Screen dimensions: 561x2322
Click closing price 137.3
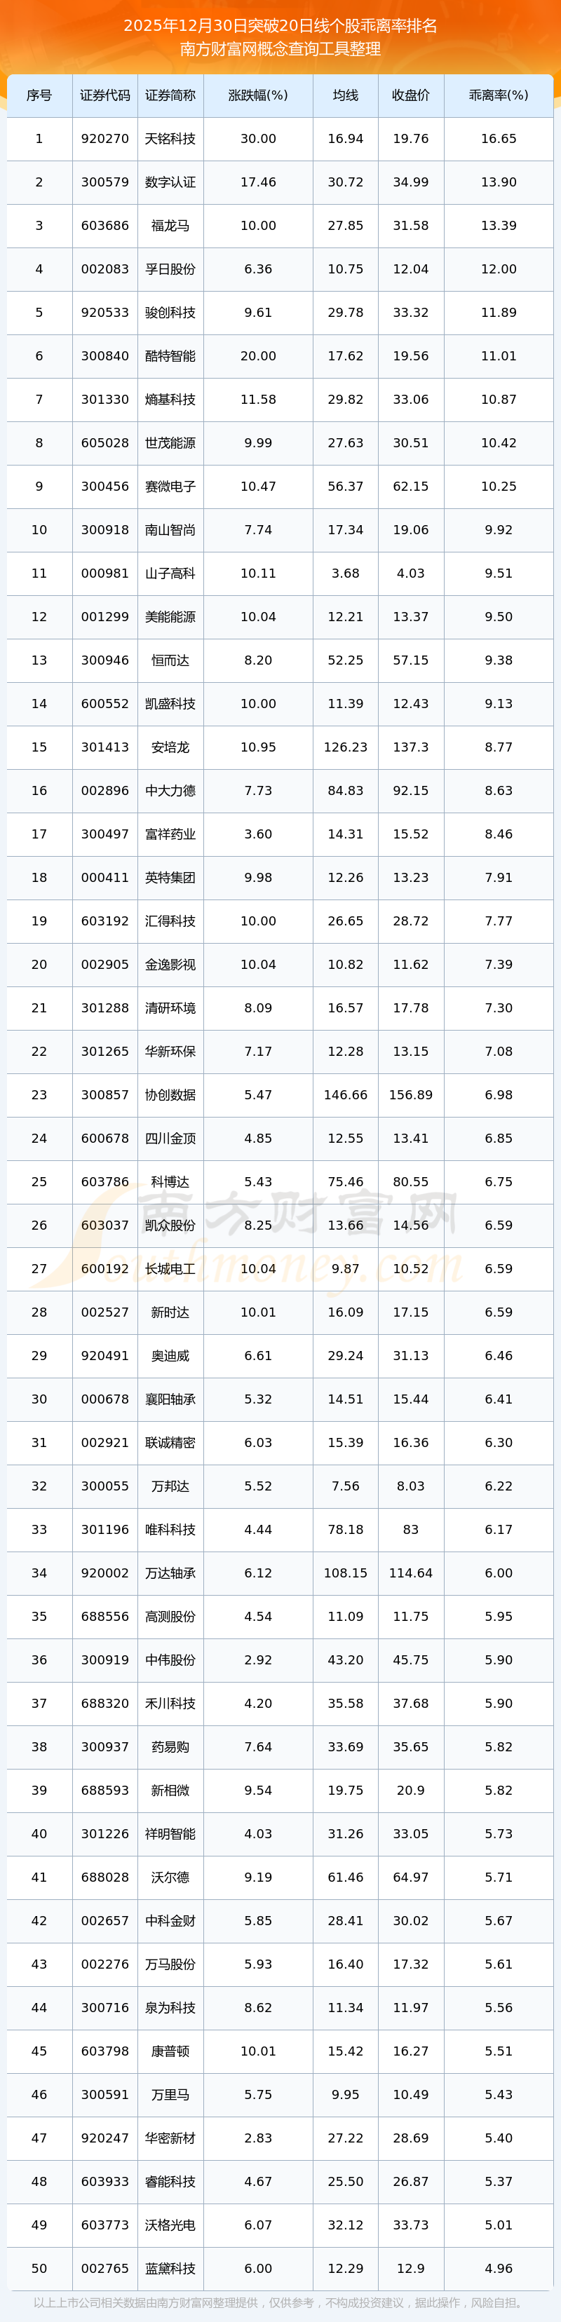click(410, 747)
